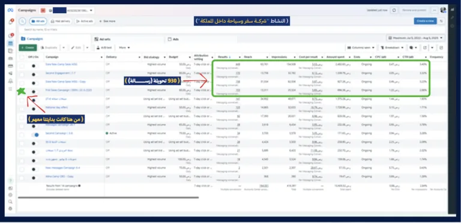Click the Meta logo icon
Image resolution: width=461 pixels, height=223 pixels.
pyautogui.click(x=11, y=10)
